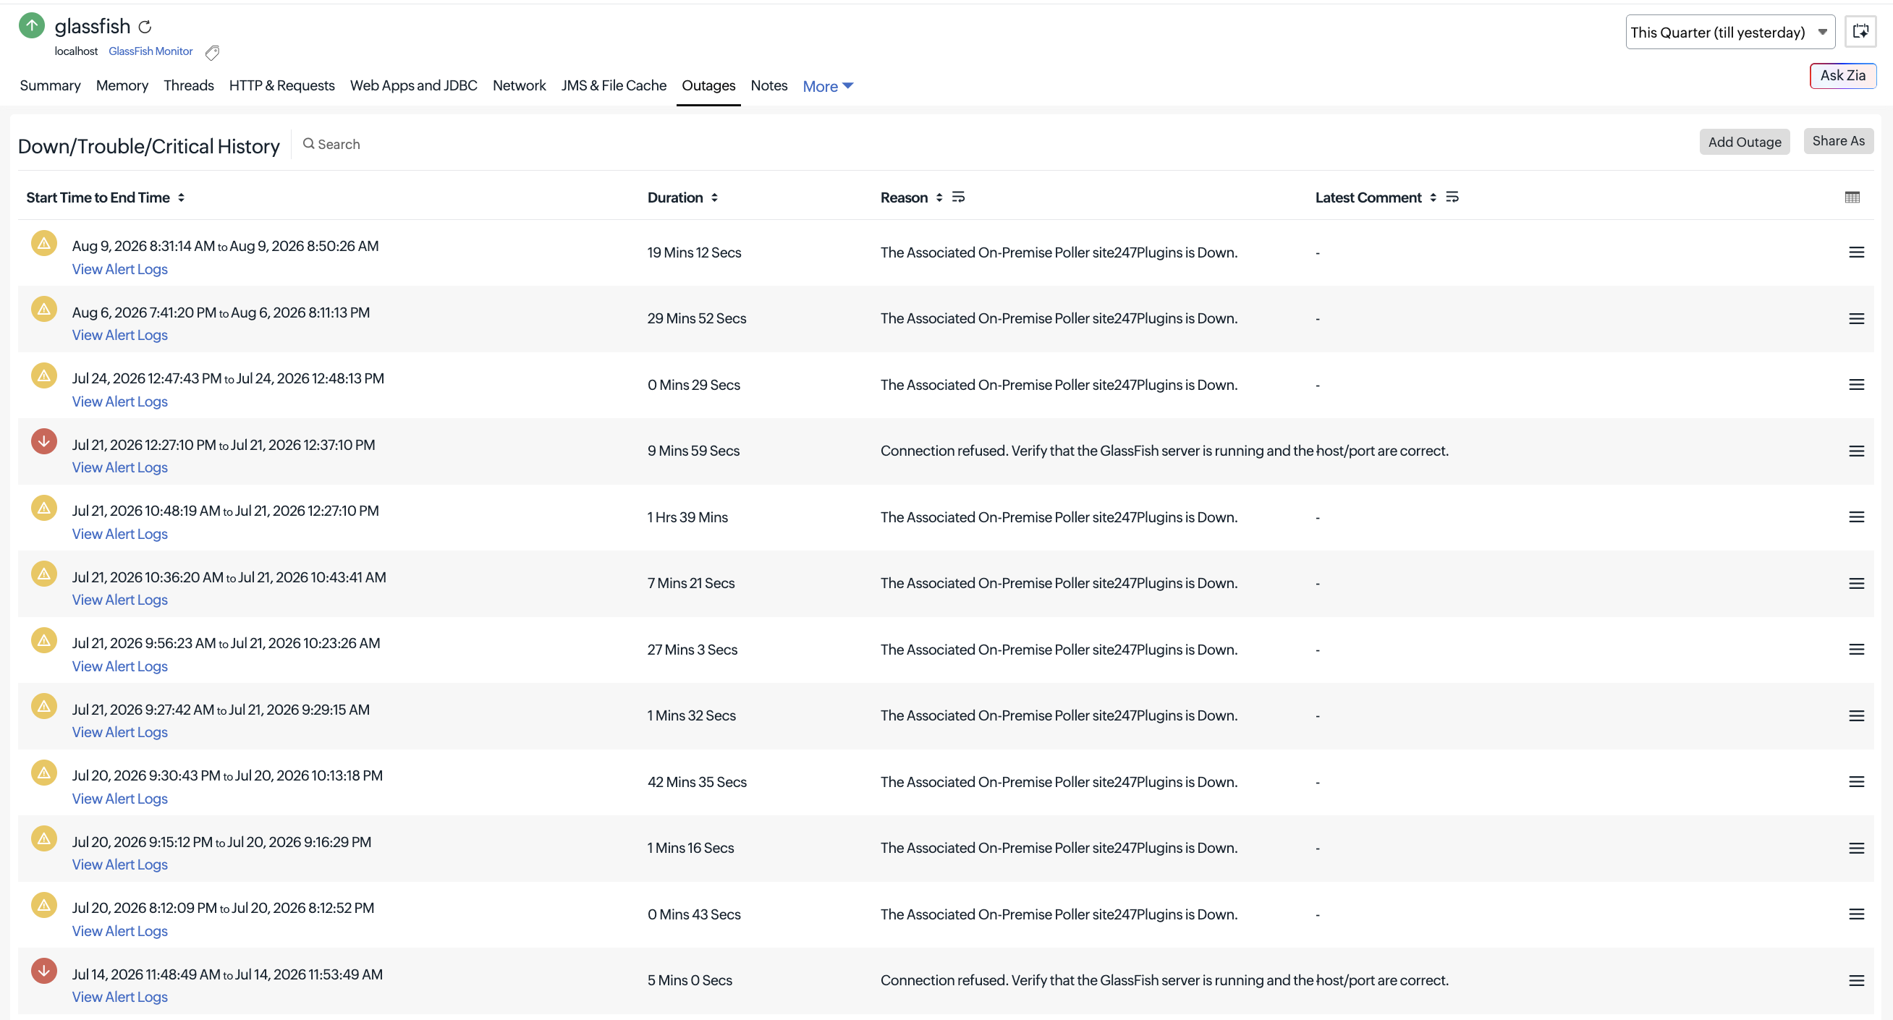Open row menu for Jul 21 10:48:19 AM outage

pos(1856,517)
